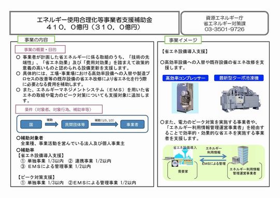Click the ○補助対象者 heading
The image size is (280, 198).
pyautogui.click(x=30, y=138)
